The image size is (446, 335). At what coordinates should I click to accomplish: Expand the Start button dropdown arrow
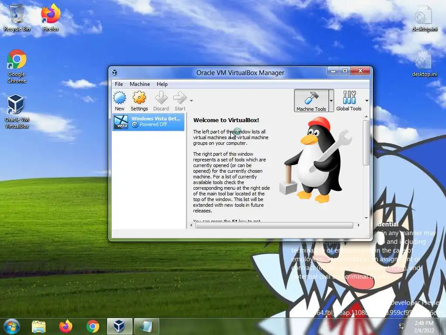pyautogui.click(x=192, y=101)
